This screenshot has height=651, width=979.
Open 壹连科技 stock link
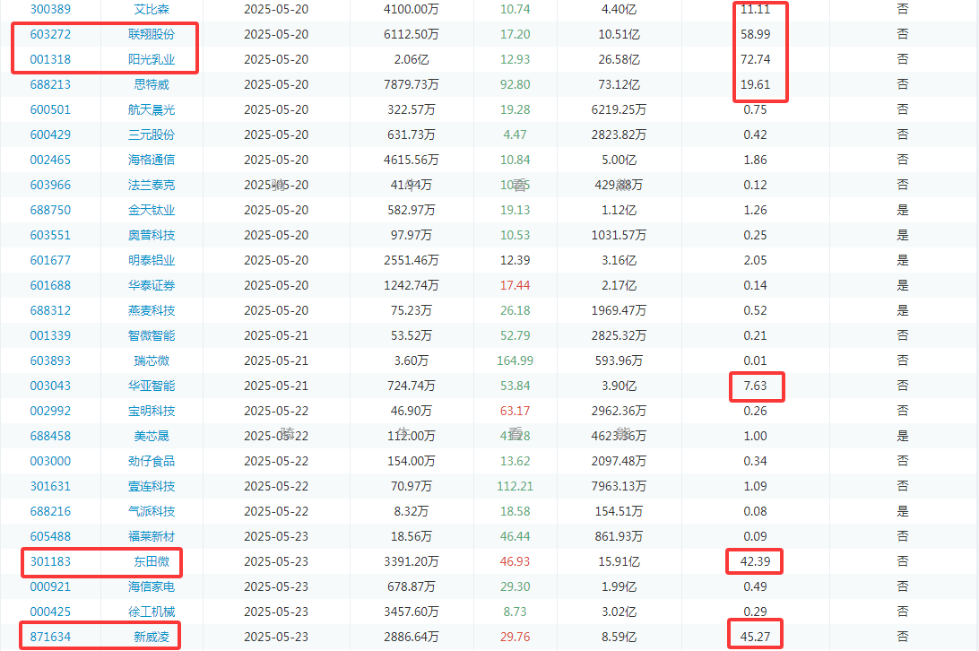(152, 486)
